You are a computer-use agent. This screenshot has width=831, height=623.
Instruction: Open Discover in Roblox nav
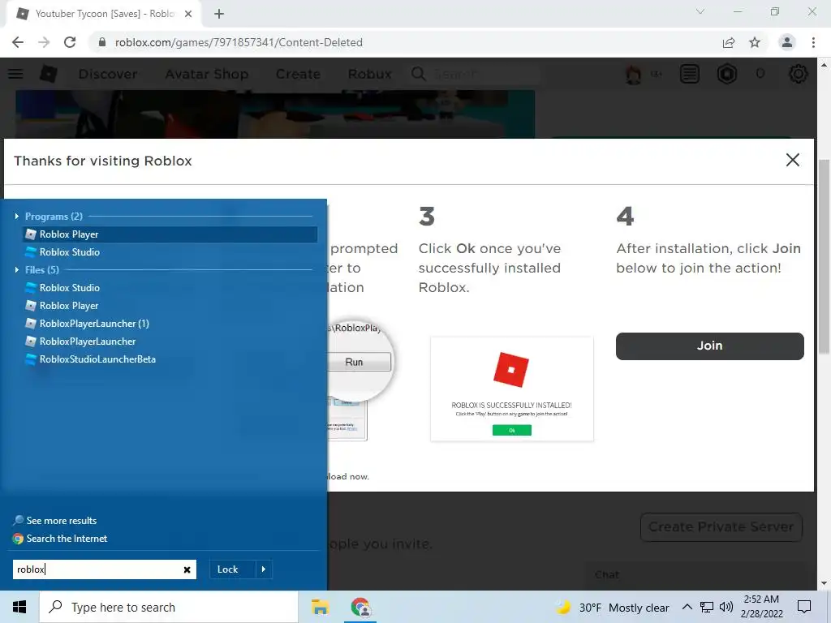coord(108,74)
